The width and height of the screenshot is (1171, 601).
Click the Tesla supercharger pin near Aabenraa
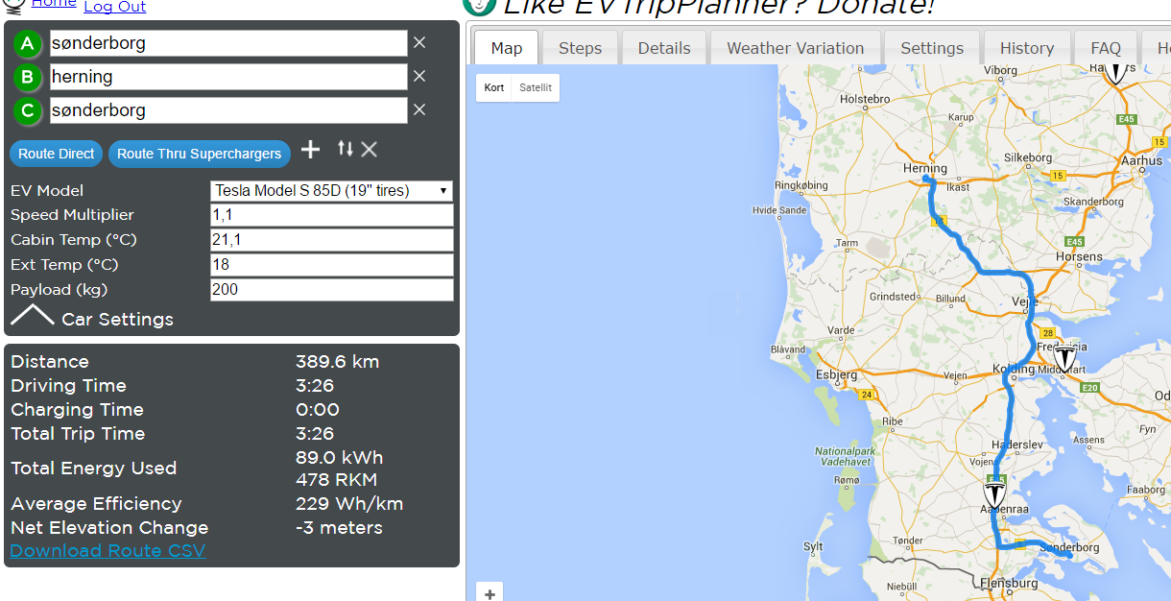994,494
